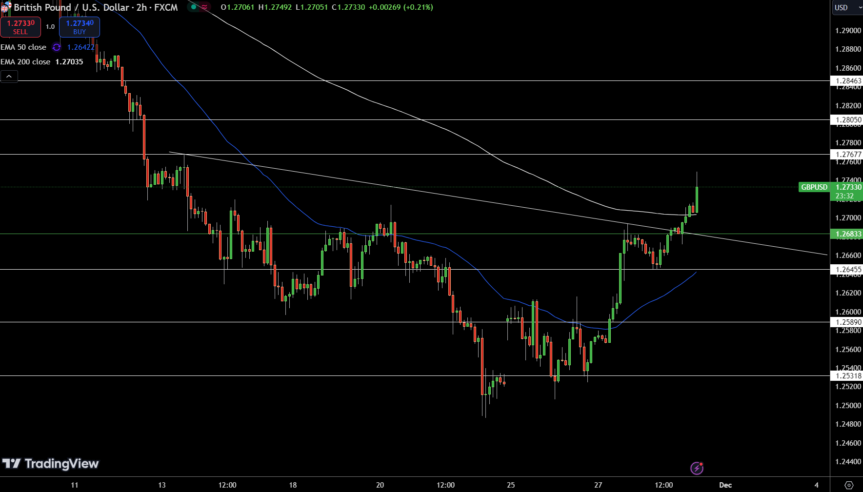
Task: Open chart settings gear at bottom right
Action: coord(849,485)
